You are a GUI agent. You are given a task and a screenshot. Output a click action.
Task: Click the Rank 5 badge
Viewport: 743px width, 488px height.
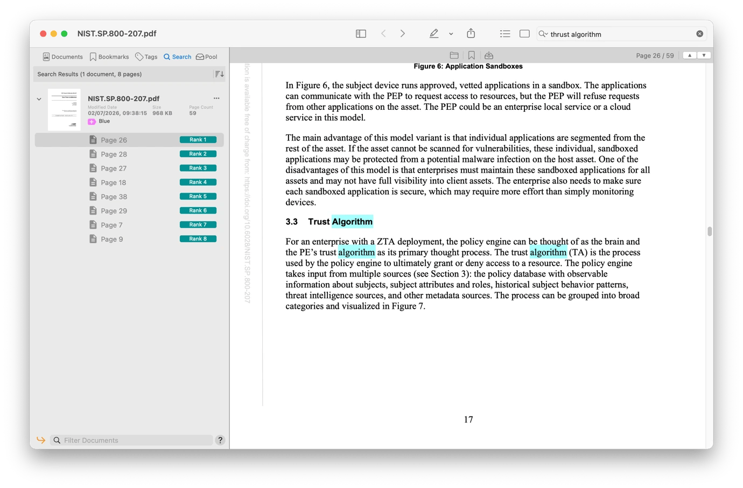pyautogui.click(x=198, y=196)
